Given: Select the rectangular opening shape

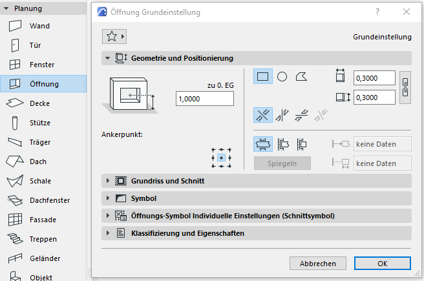Looking at the screenshot, I should click(263, 77).
